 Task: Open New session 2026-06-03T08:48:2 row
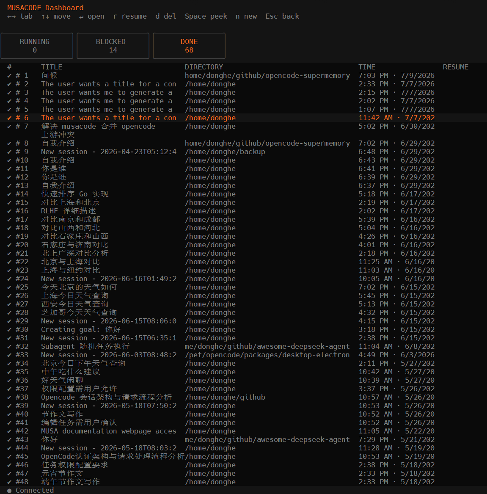coord(243,355)
